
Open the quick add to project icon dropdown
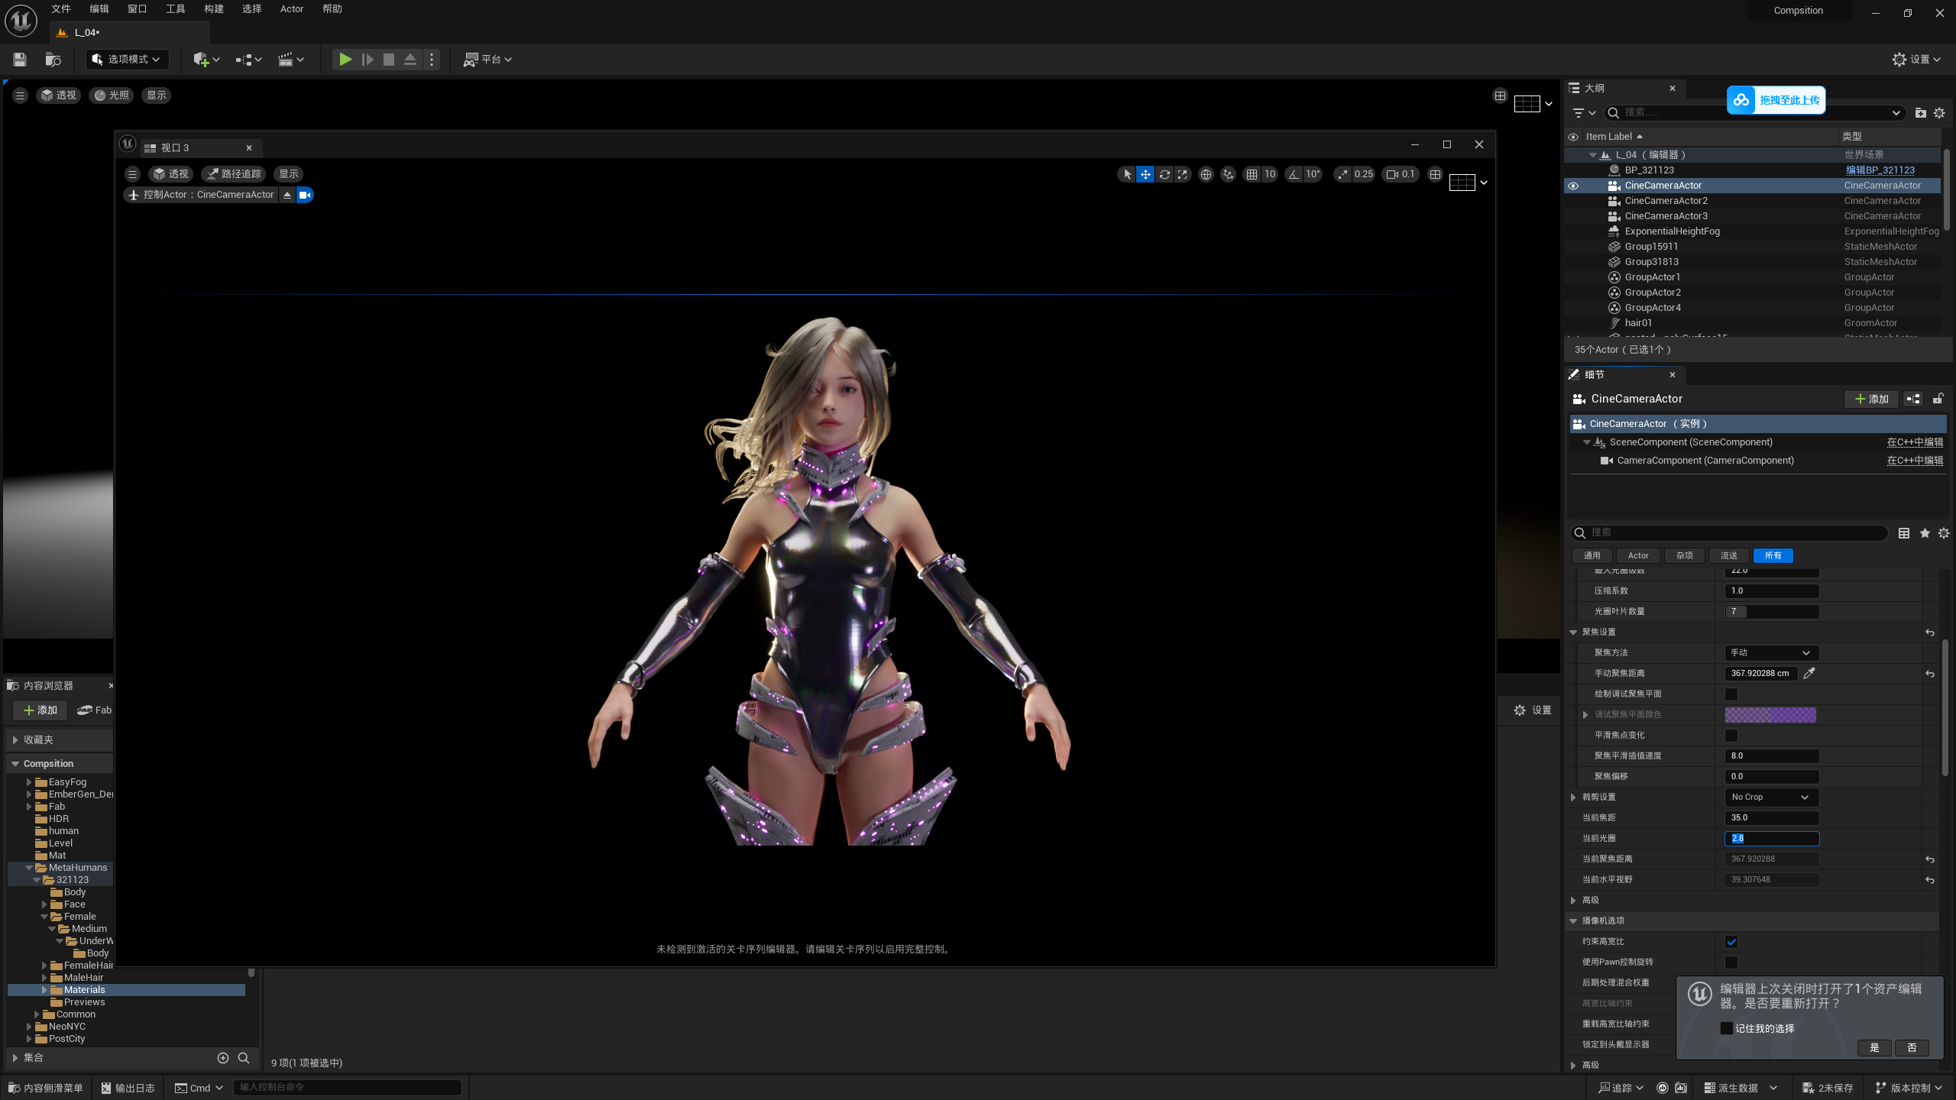[x=206, y=59]
